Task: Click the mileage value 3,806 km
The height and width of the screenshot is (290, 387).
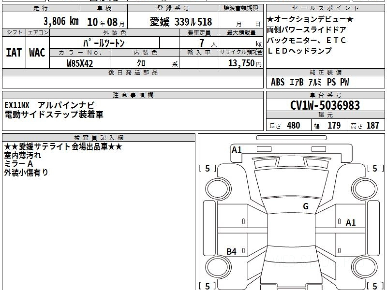Action: (61, 22)
